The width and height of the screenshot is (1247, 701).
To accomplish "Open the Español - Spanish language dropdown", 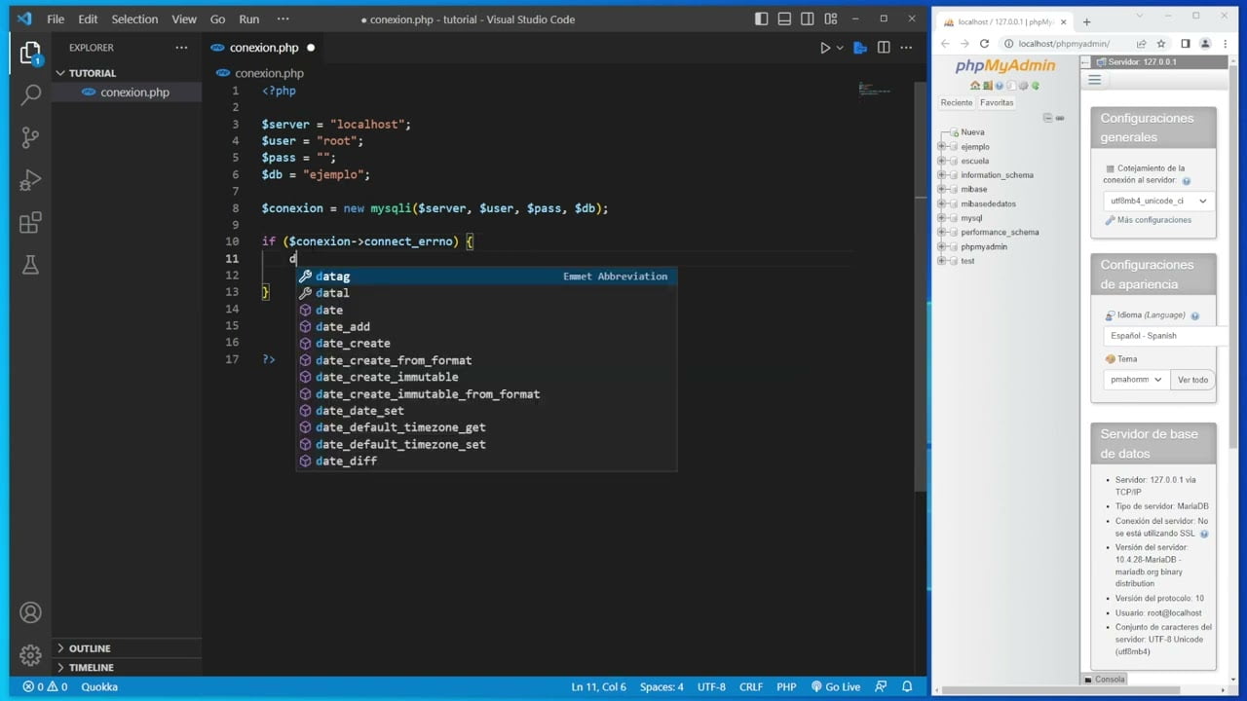I will 1164,336.
